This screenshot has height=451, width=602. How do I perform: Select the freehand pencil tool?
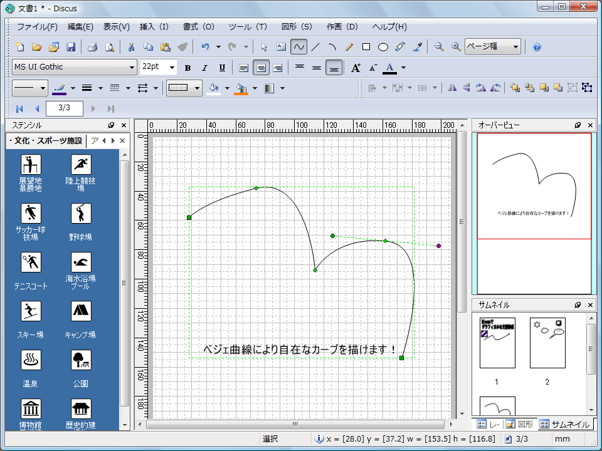click(349, 47)
